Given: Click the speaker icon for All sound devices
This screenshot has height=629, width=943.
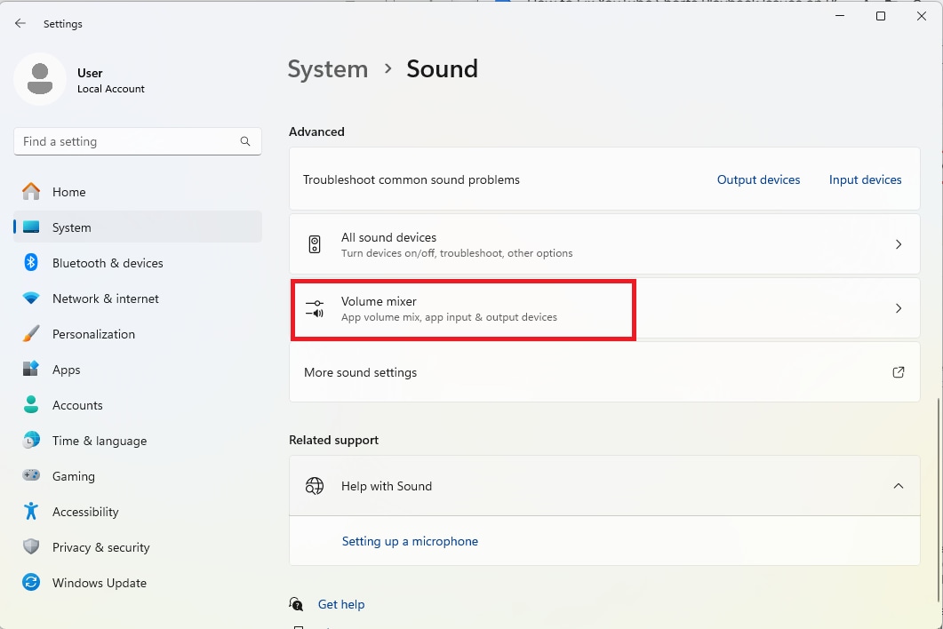Looking at the screenshot, I should (315, 244).
